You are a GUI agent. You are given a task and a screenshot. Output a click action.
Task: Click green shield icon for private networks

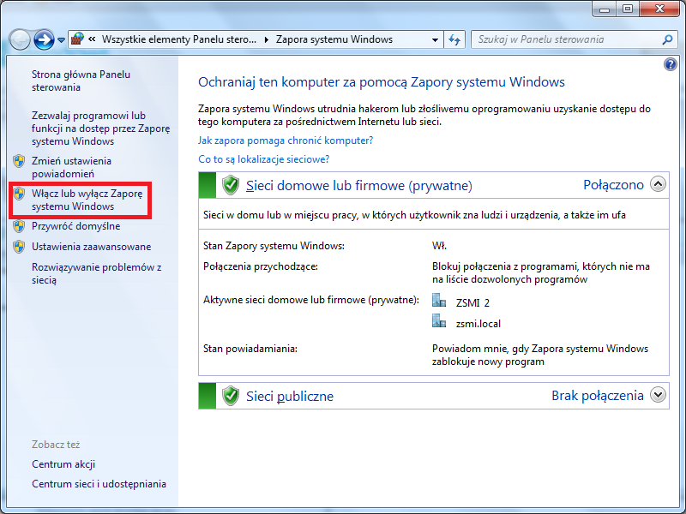(231, 185)
